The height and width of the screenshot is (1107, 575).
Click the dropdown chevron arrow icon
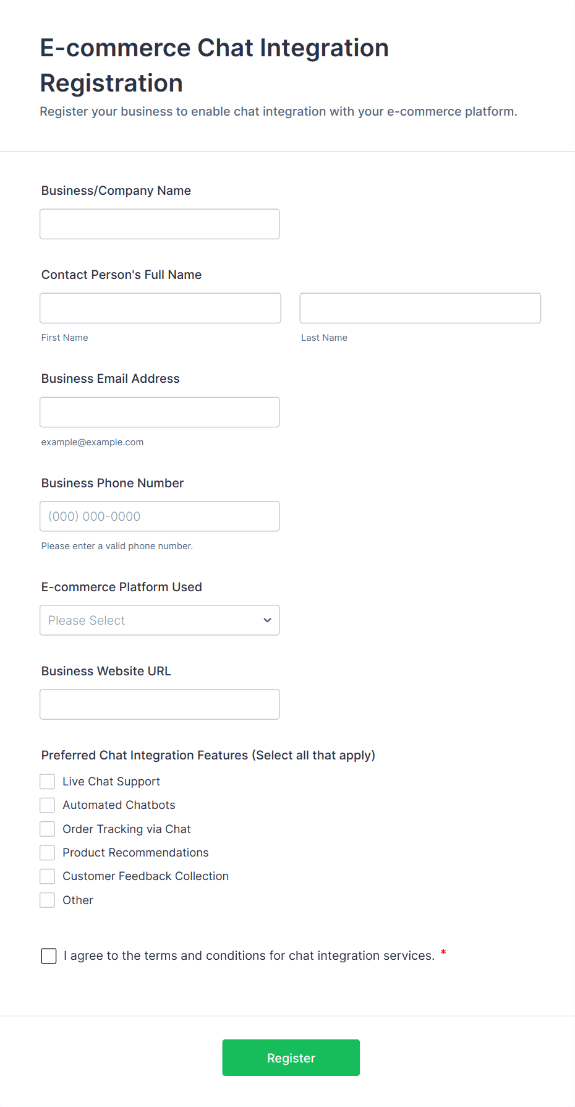267,620
